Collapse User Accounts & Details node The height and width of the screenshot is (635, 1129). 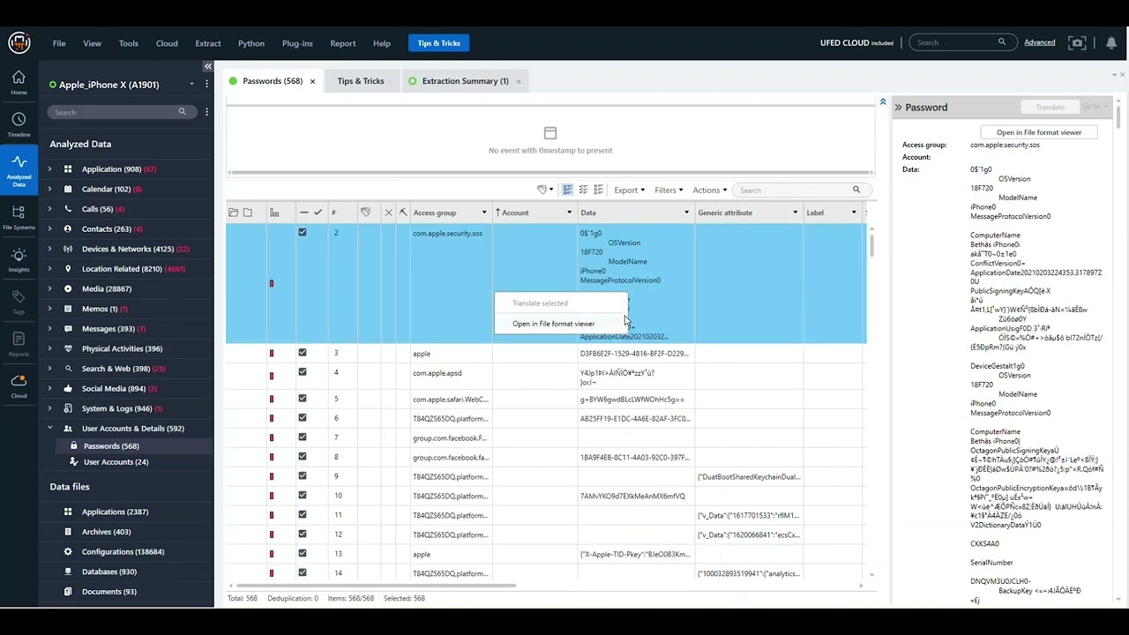(x=49, y=429)
